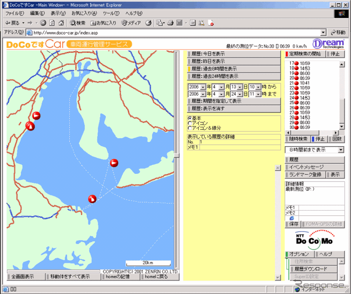Click the IE Home toolbar icon
Screen dimensions: 351x294
(x=61, y=23)
